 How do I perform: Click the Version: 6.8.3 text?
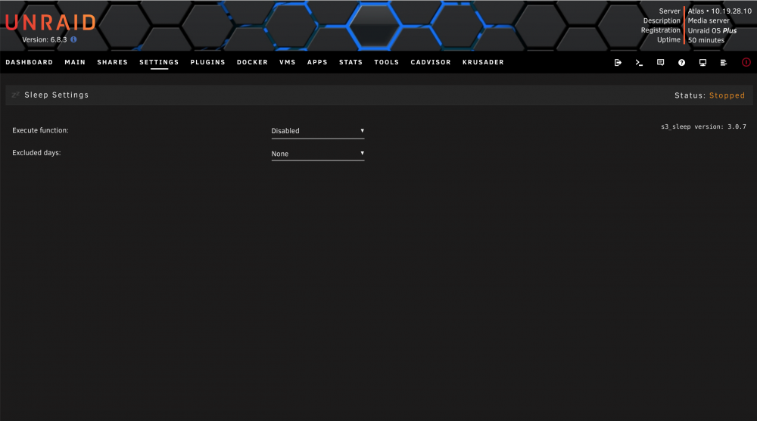(45, 39)
